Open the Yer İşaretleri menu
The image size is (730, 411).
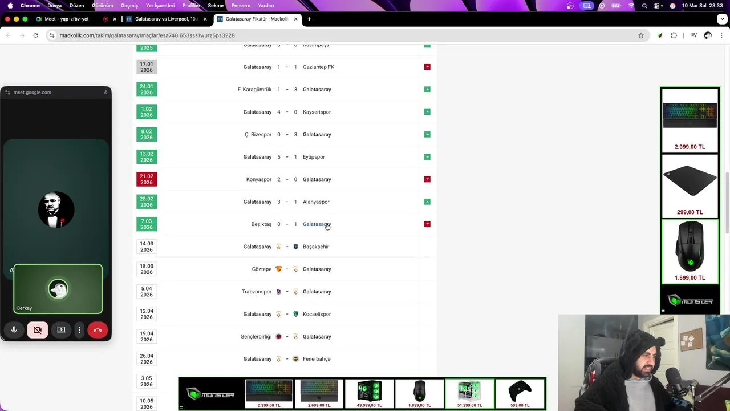[x=160, y=5]
